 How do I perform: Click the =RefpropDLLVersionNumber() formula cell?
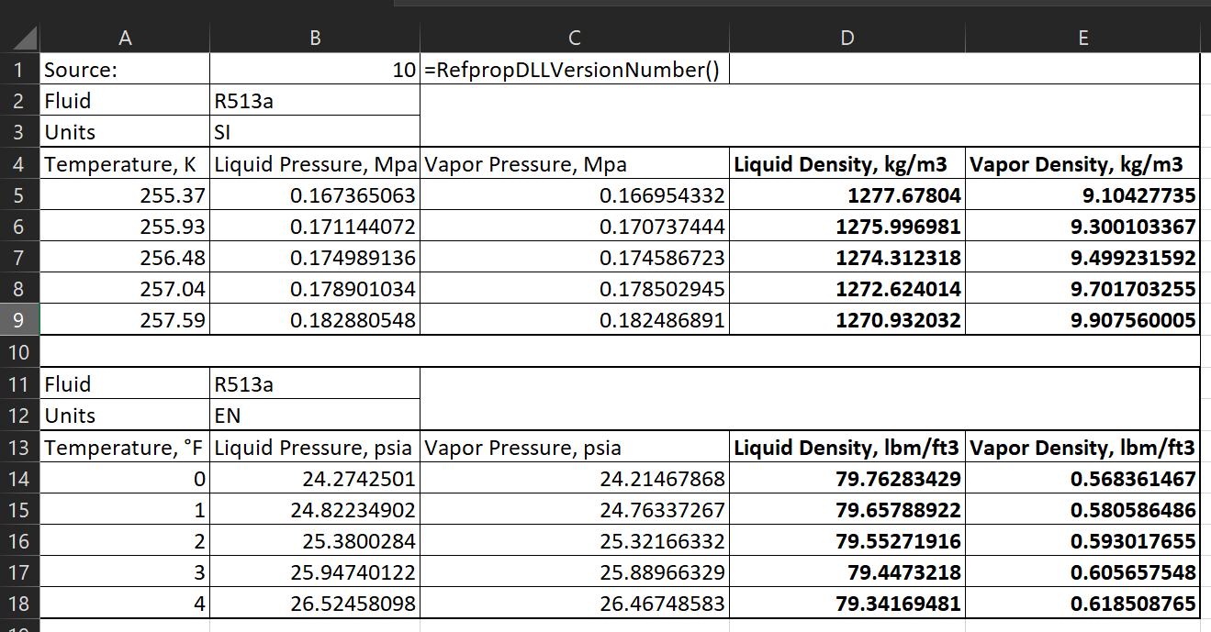pos(575,69)
